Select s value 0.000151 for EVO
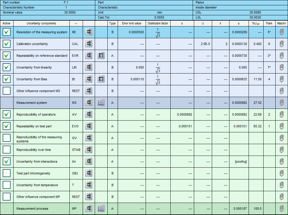This screenshot has width=288, height=215. 182,126
